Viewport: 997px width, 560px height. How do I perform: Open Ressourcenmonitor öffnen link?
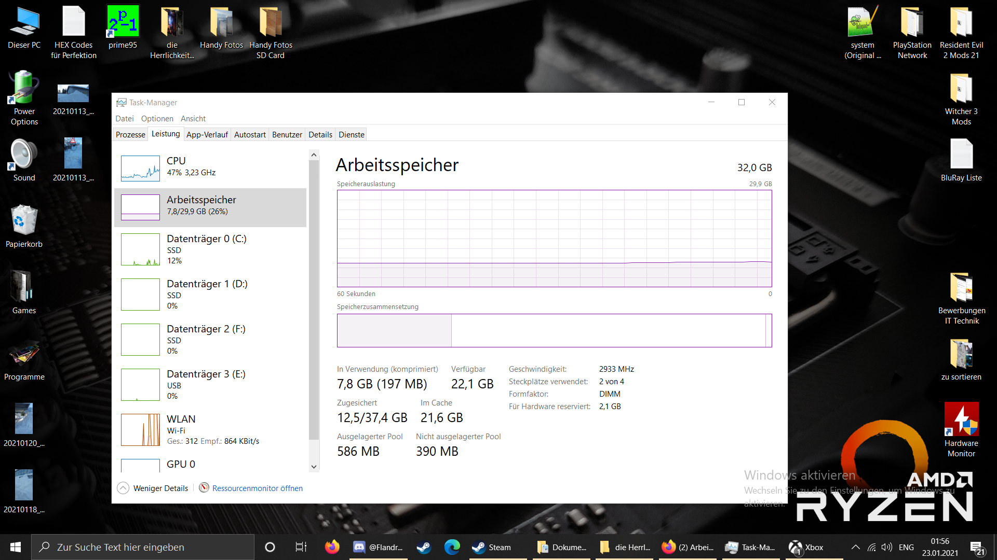[x=257, y=488]
